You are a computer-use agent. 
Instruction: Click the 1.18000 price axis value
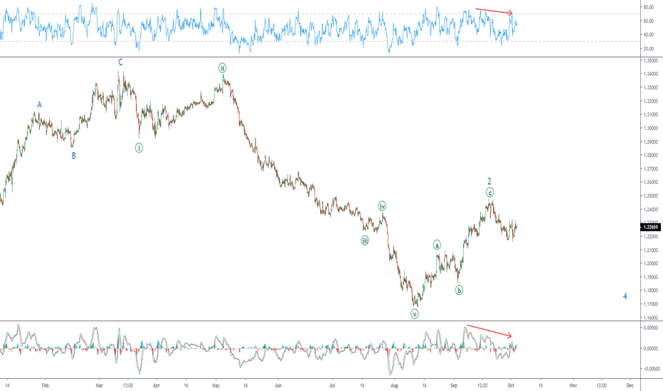click(x=651, y=290)
